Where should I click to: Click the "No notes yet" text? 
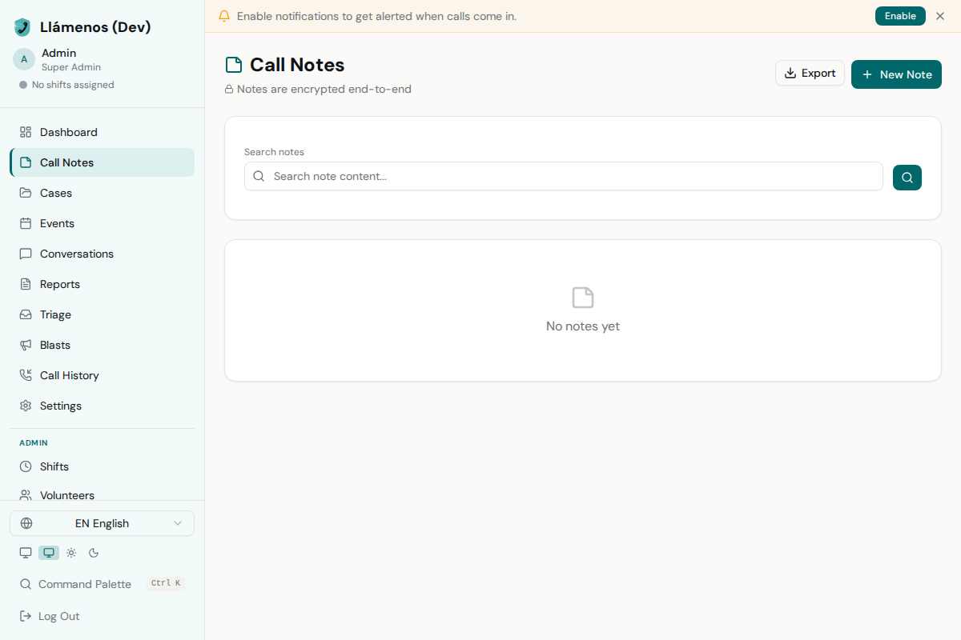(583, 326)
